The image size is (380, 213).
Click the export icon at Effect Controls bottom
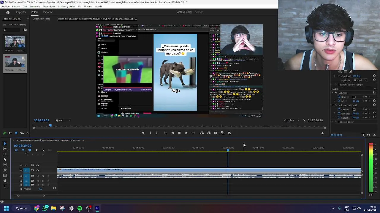coord(374,135)
